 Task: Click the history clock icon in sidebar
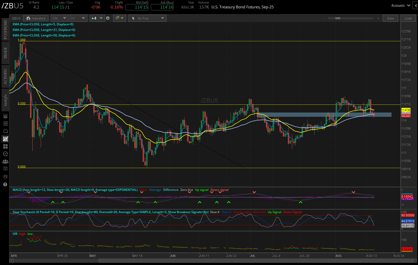5,154
